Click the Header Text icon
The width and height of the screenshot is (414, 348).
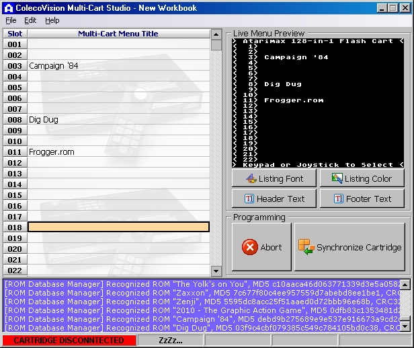[249, 199]
